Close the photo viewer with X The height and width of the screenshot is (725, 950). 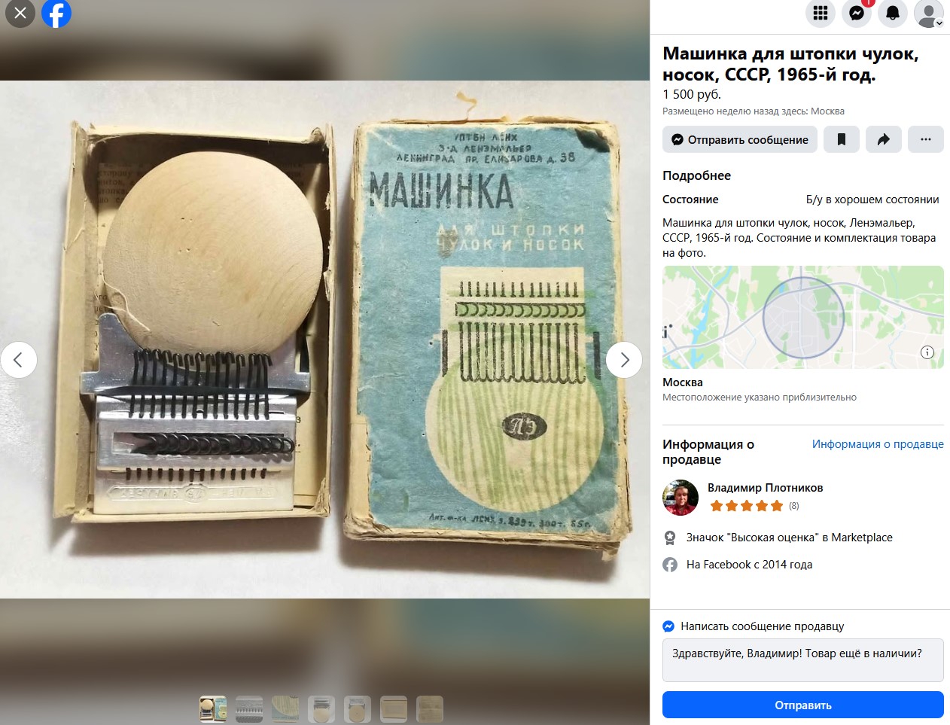pyautogui.click(x=20, y=13)
